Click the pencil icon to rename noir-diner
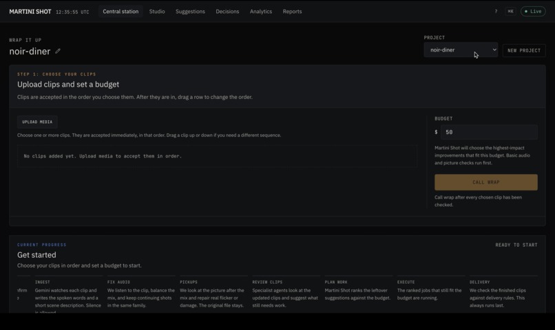This screenshot has height=330, width=555. click(x=58, y=52)
